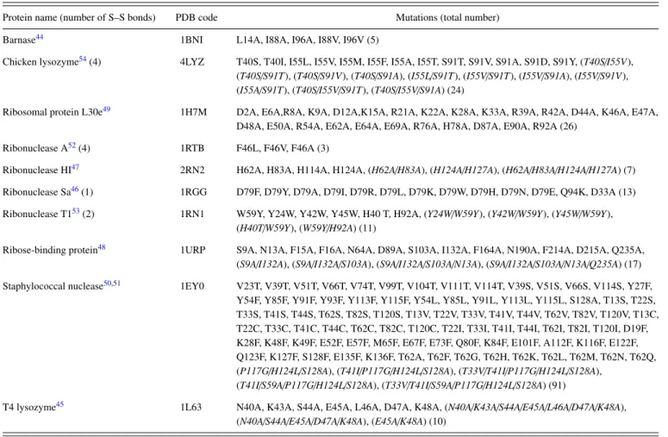Click mutation T40S in Chicken lysozyme row

247,62
